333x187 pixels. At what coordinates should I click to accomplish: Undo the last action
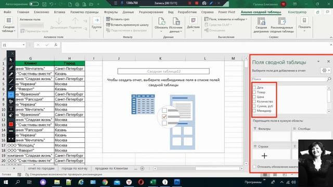(x=52, y=4)
